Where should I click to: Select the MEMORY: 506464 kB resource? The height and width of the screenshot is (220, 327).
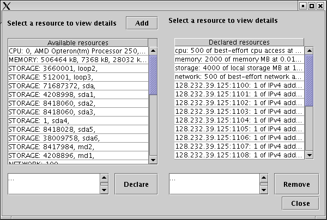[78, 59]
